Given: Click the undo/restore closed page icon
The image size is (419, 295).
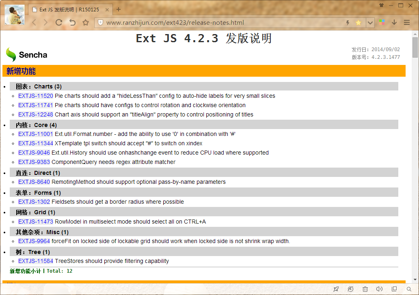Looking at the screenshot, I should pos(72,22).
